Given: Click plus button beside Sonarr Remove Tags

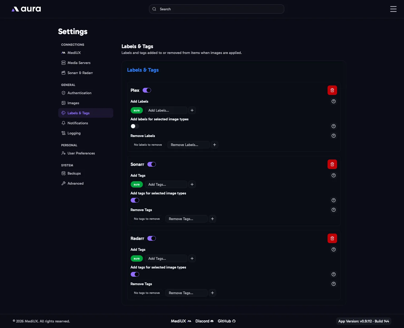Looking at the screenshot, I should pos(212,219).
